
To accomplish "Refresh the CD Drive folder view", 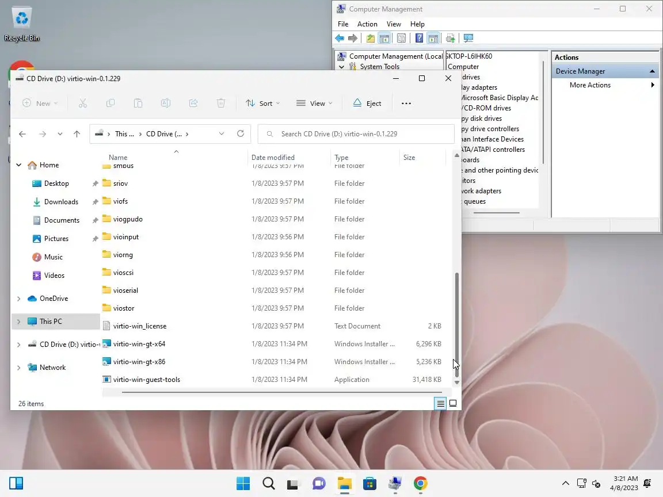I will (240, 133).
